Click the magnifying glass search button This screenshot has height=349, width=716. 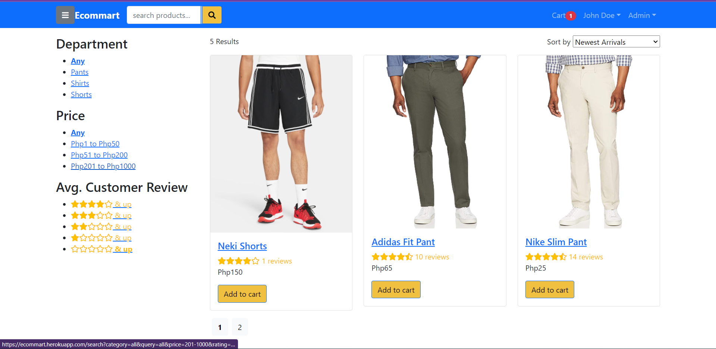click(x=212, y=15)
